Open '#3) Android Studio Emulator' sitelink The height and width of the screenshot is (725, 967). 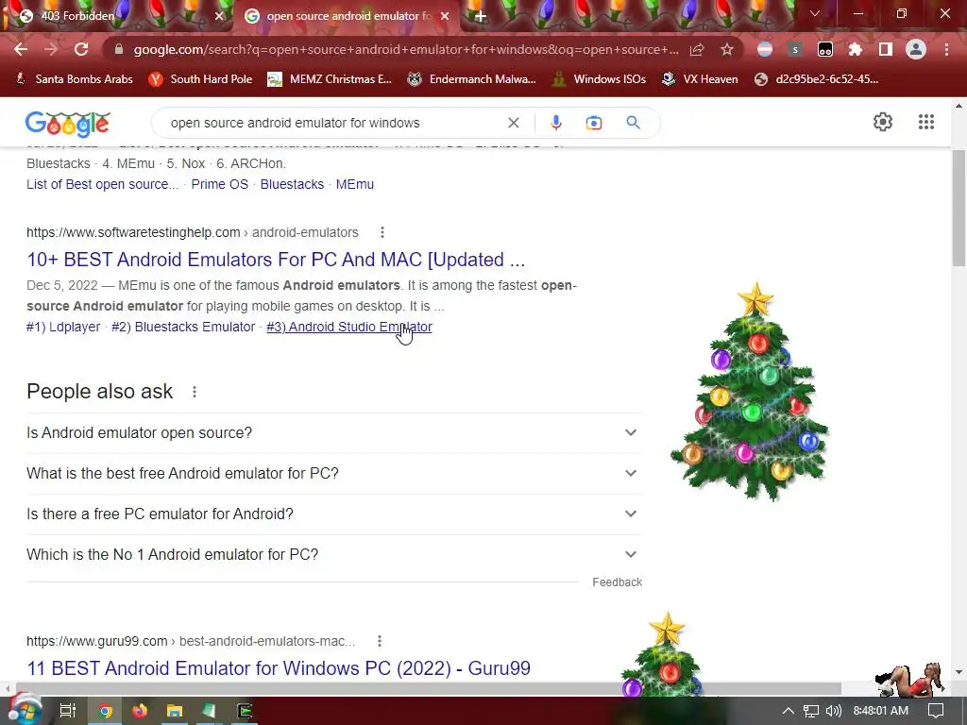(349, 327)
